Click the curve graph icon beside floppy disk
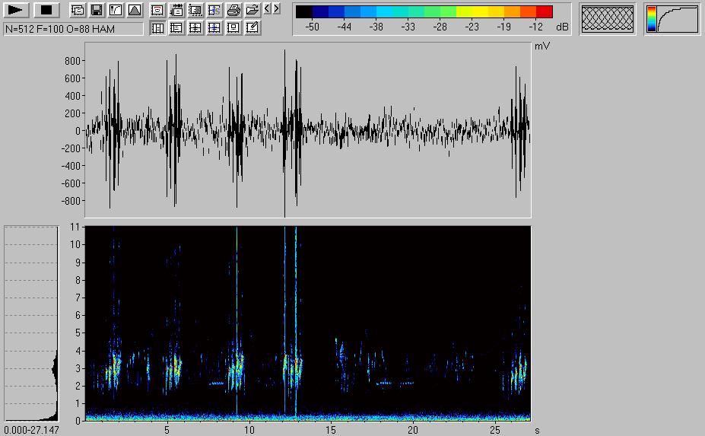Viewport: 705px width, 436px height. [116, 11]
